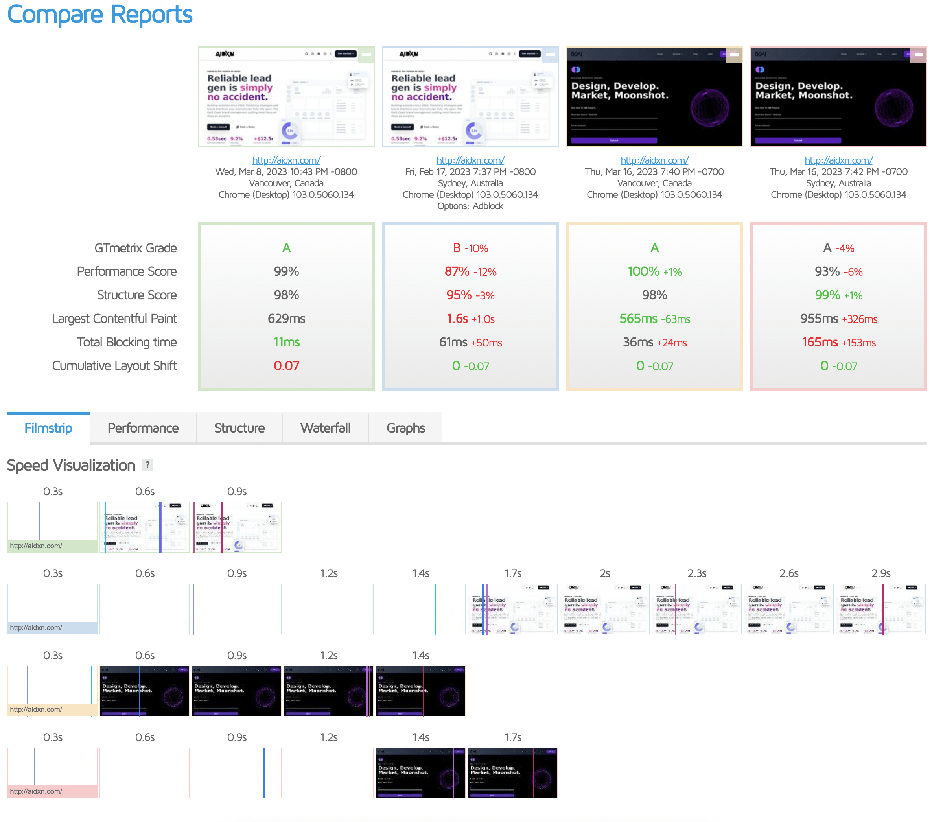Open the aidxn.com link under the Mar 16 Sydney report

click(838, 160)
